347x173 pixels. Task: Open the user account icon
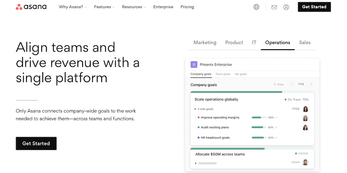(x=286, y=7)
